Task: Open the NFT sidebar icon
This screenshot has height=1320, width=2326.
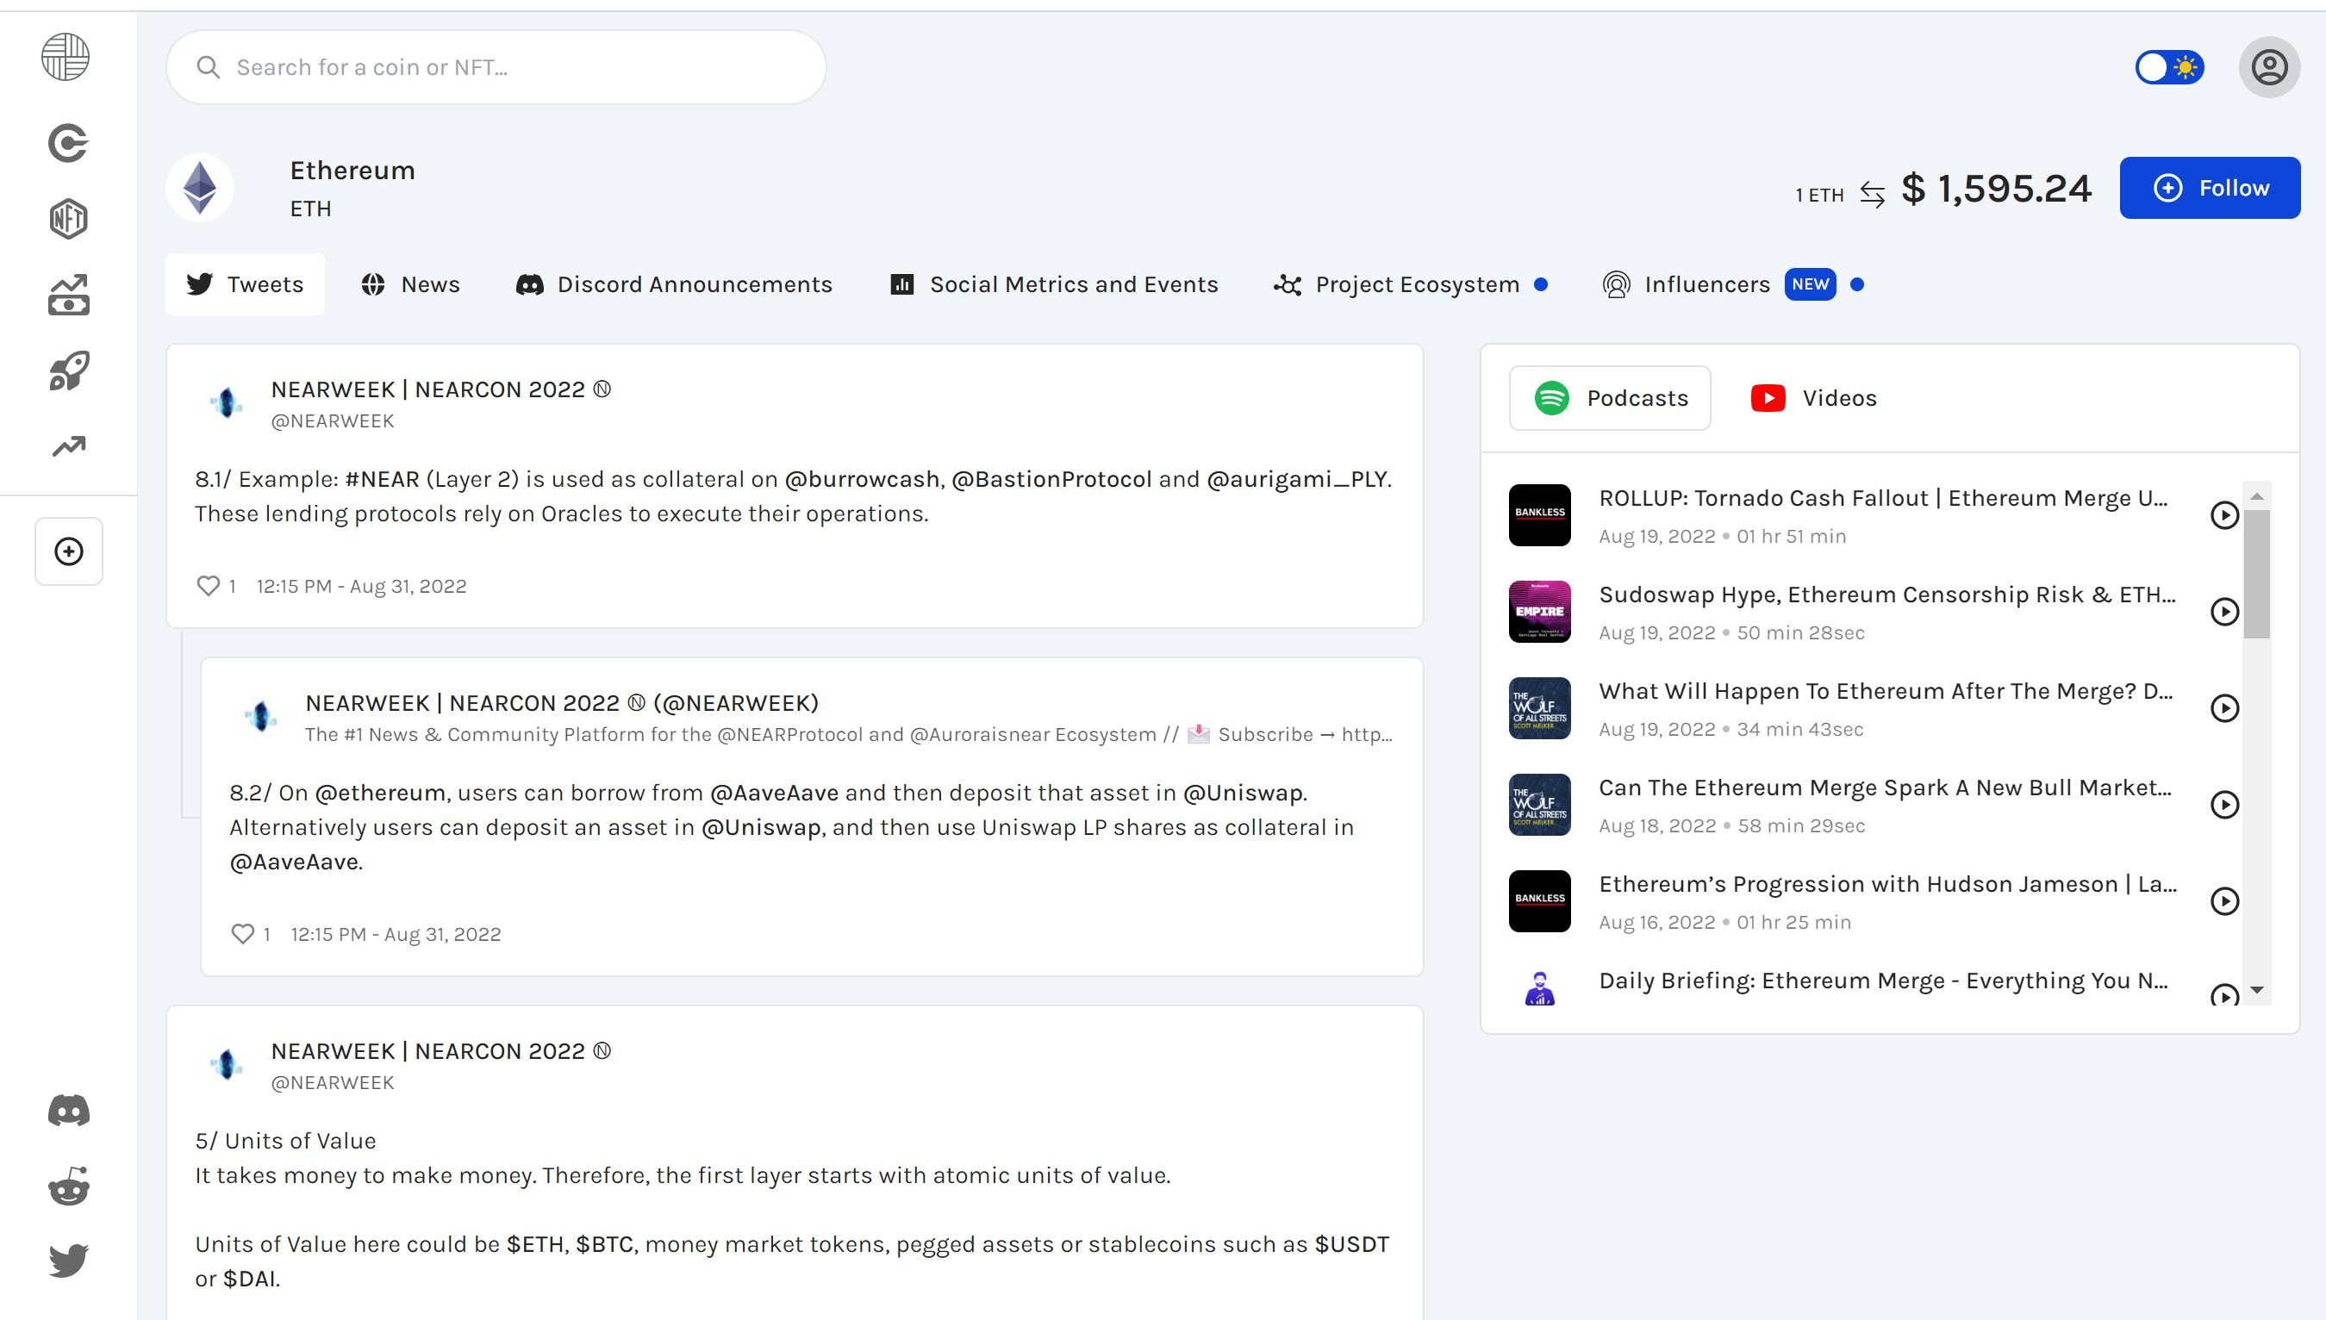Action: 68,219
